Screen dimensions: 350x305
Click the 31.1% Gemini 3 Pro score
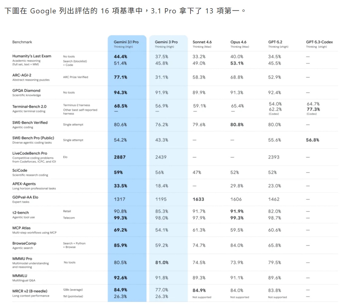[x=162, y=77]
